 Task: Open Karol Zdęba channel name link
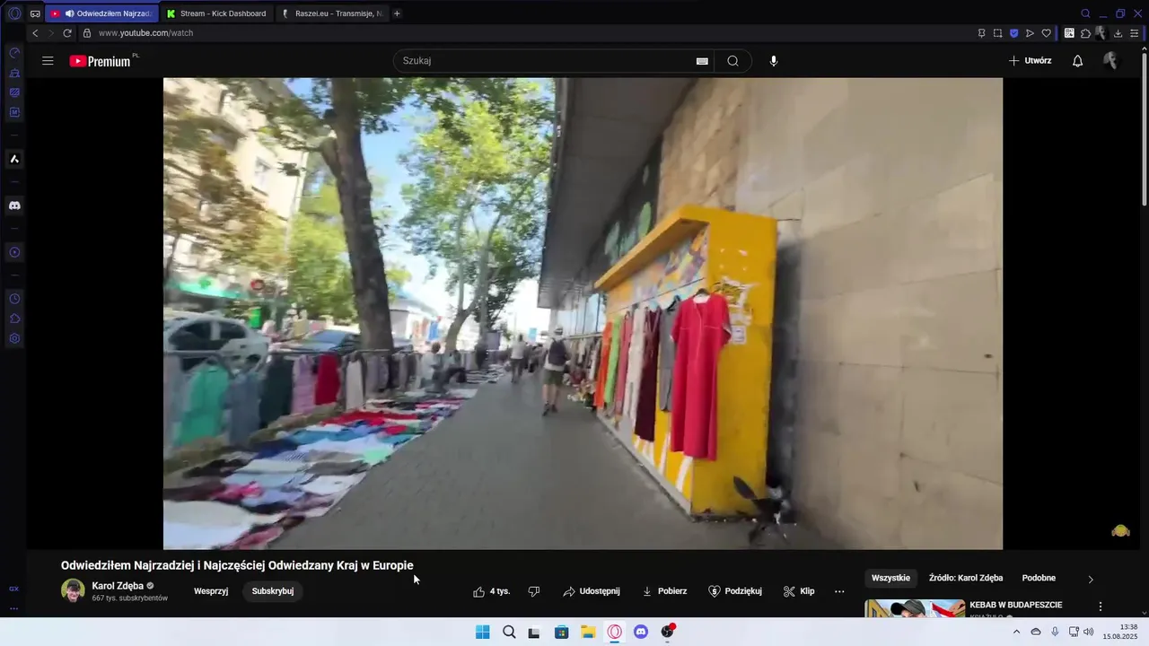click(118, 586)
